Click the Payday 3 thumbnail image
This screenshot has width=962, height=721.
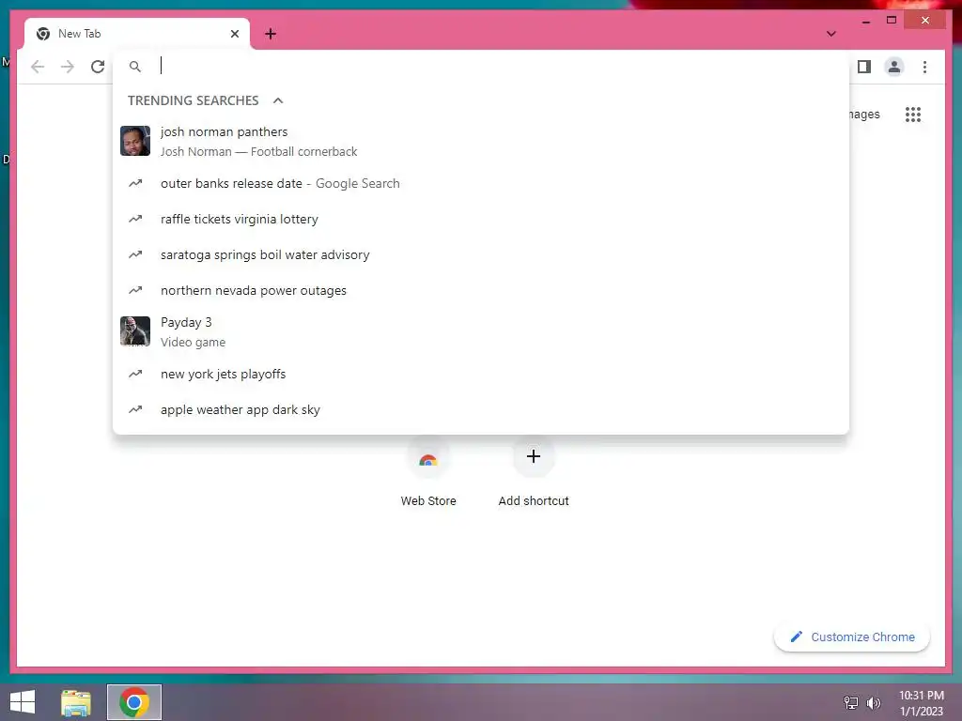135,331
